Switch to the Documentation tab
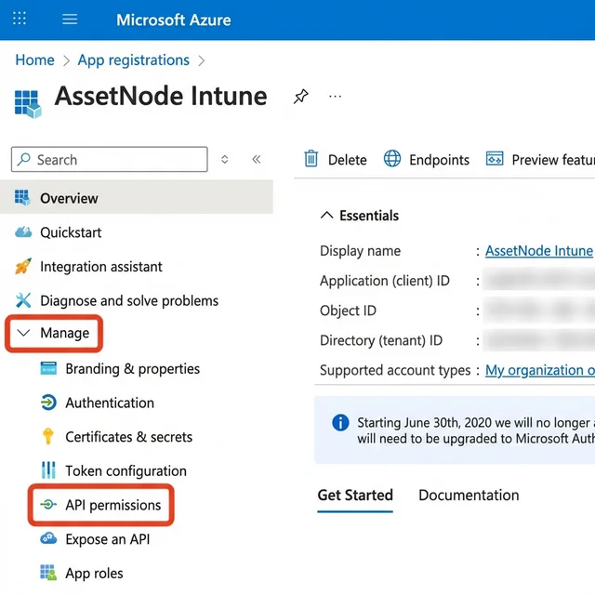 point(469,496)
